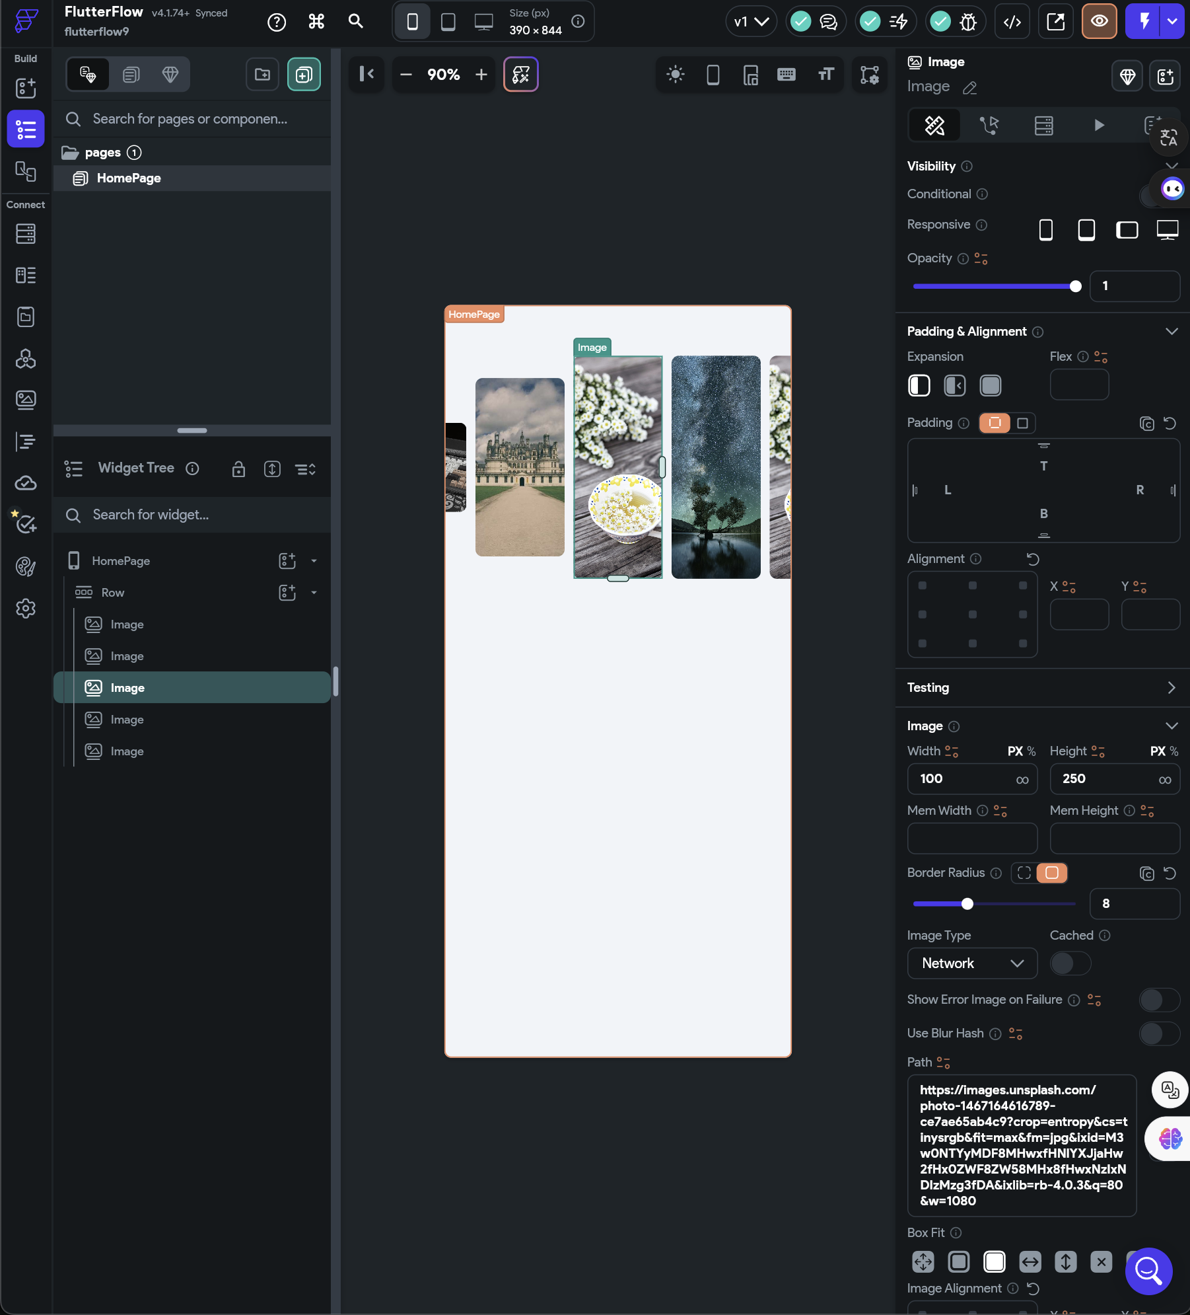Viewport: 1190px width, 1315px height.
Task: Toggle tablet visibility under Responsive
Action: [1086, 229]
